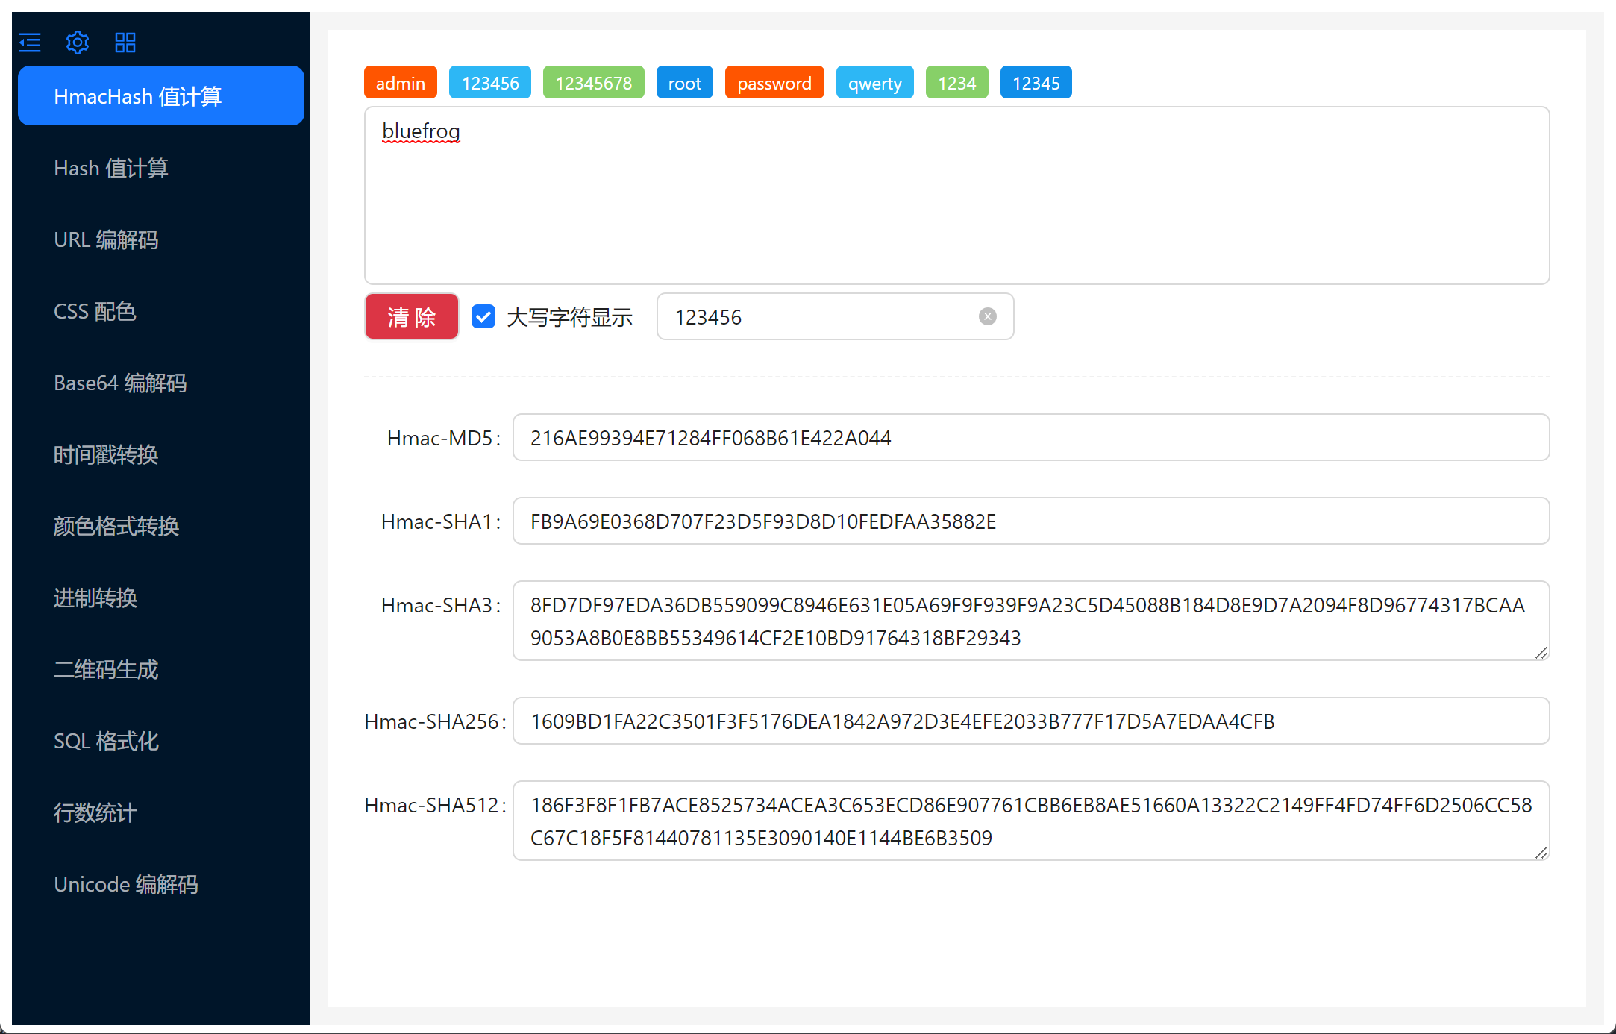Open the settings gear icon

78,43
